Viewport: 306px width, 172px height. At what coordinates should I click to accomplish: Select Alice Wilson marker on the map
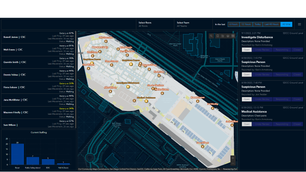point(110,91)
